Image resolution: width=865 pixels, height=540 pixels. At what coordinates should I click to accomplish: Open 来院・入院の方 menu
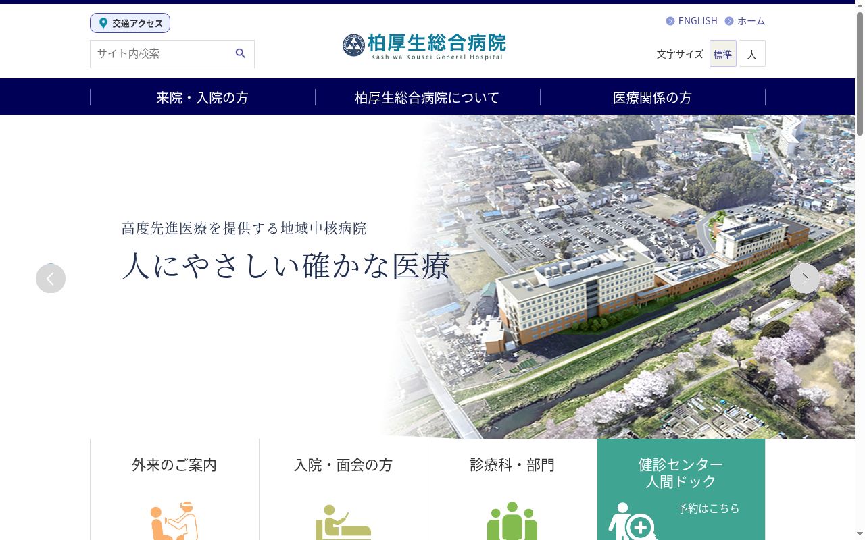[x=202, y=97]
